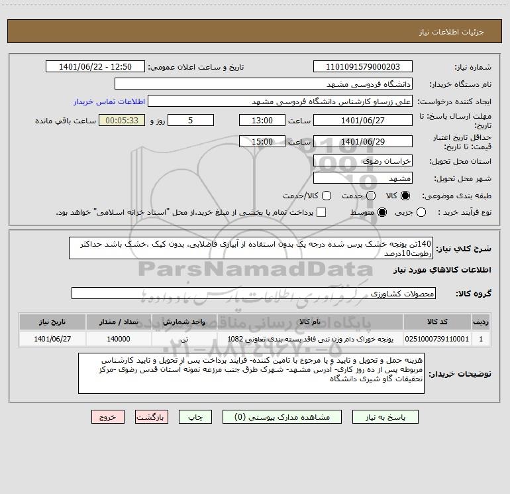Image resolution: width=510 pixels, height=494 pixels.
Task: Click the چاپ print button
Action: pyautogui.click(x=195, y=417)
